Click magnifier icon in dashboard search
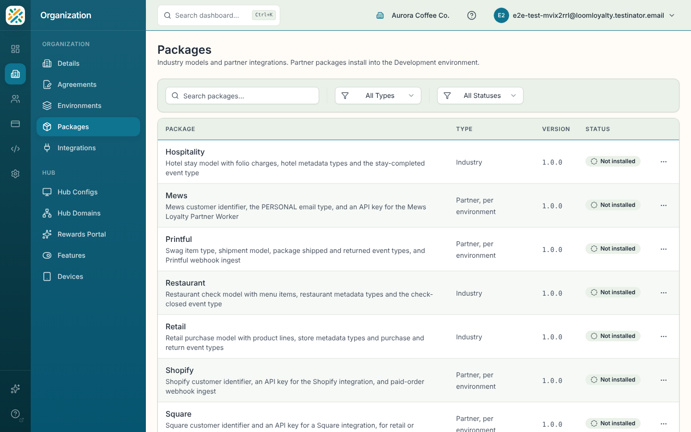 pyautogui.click(x=167, y=15)
